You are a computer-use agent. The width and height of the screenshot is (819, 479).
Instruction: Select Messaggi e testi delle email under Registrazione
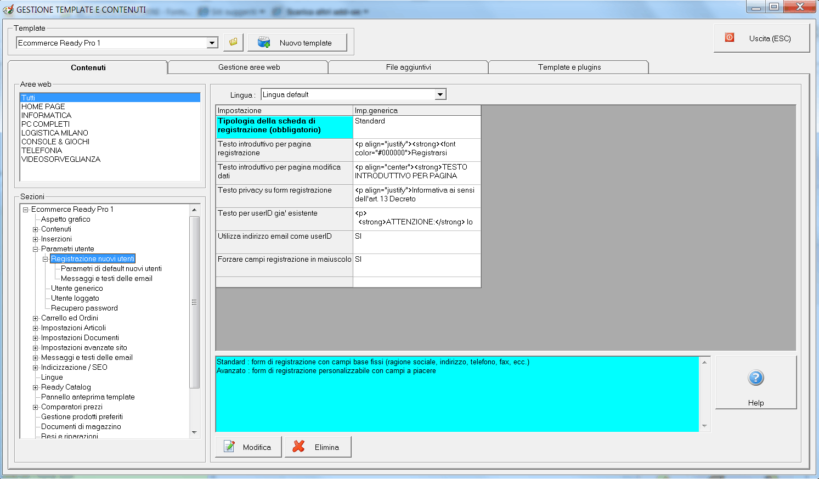point(106,279)
